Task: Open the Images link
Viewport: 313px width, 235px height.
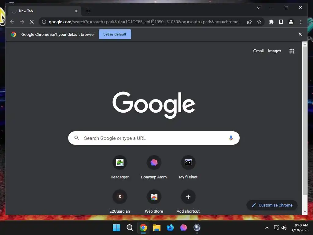Action: tap(274, 51)
